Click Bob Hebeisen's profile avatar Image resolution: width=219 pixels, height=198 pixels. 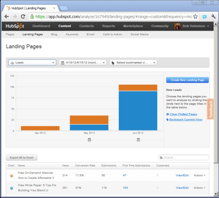pos(177,26)
